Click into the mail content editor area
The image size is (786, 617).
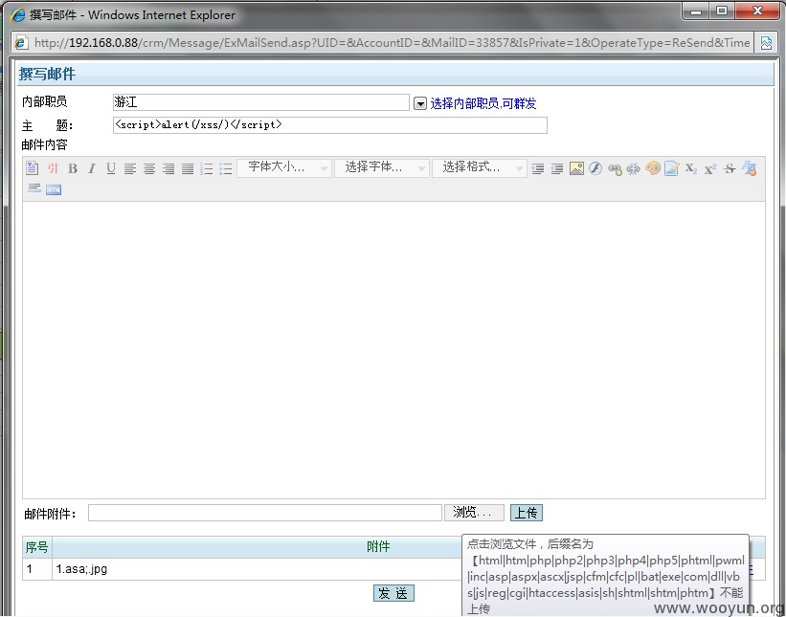(x=393, y=349)
